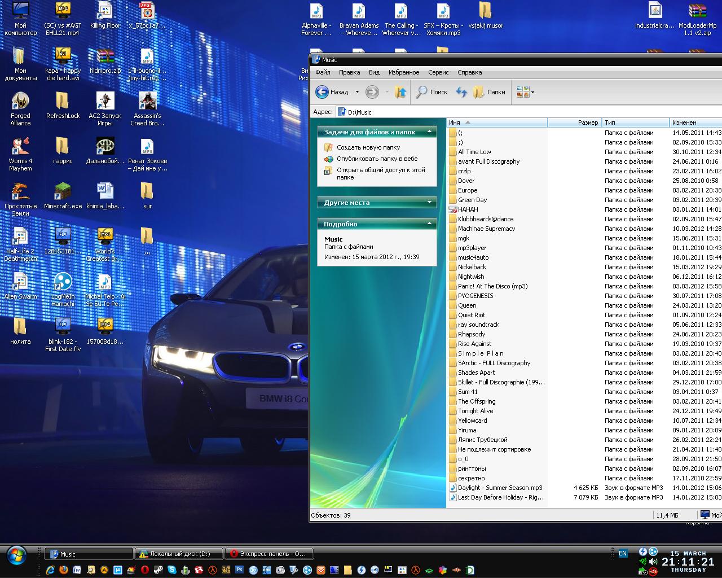This screenshot has height=578, width=722.
Task: Open the Views dropdown arrow
Action: click(532, 92)
